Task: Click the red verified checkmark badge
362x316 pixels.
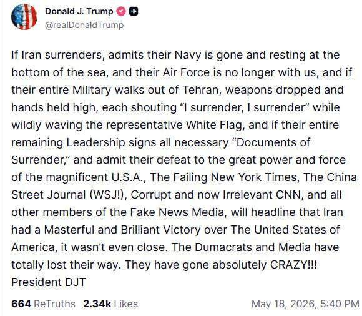Action: (121, 11)
